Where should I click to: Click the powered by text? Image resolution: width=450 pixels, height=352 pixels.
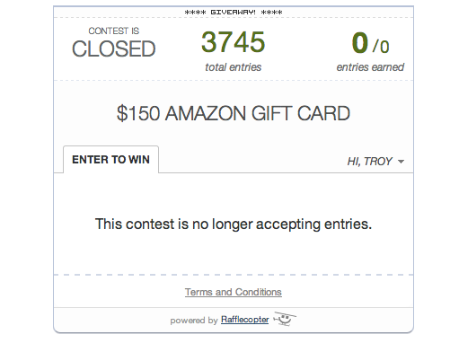194,321
